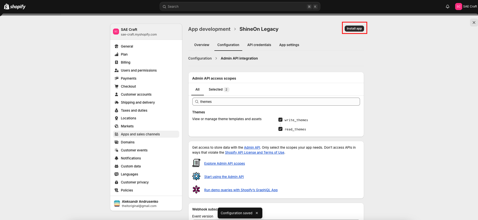The height and width of the screenshot is (220, 478).
Task: Close the settings panel with X
Action: [x=474, y=23]
